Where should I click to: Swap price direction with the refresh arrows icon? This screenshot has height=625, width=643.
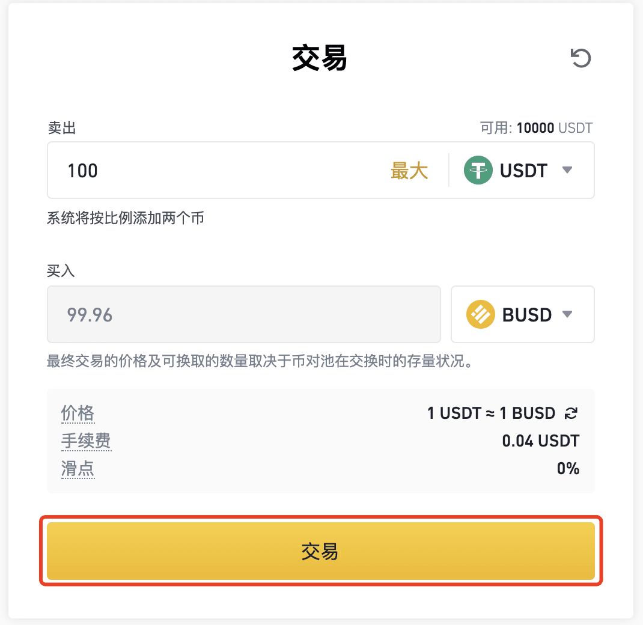pyautogui.click(x=571, y=413)
